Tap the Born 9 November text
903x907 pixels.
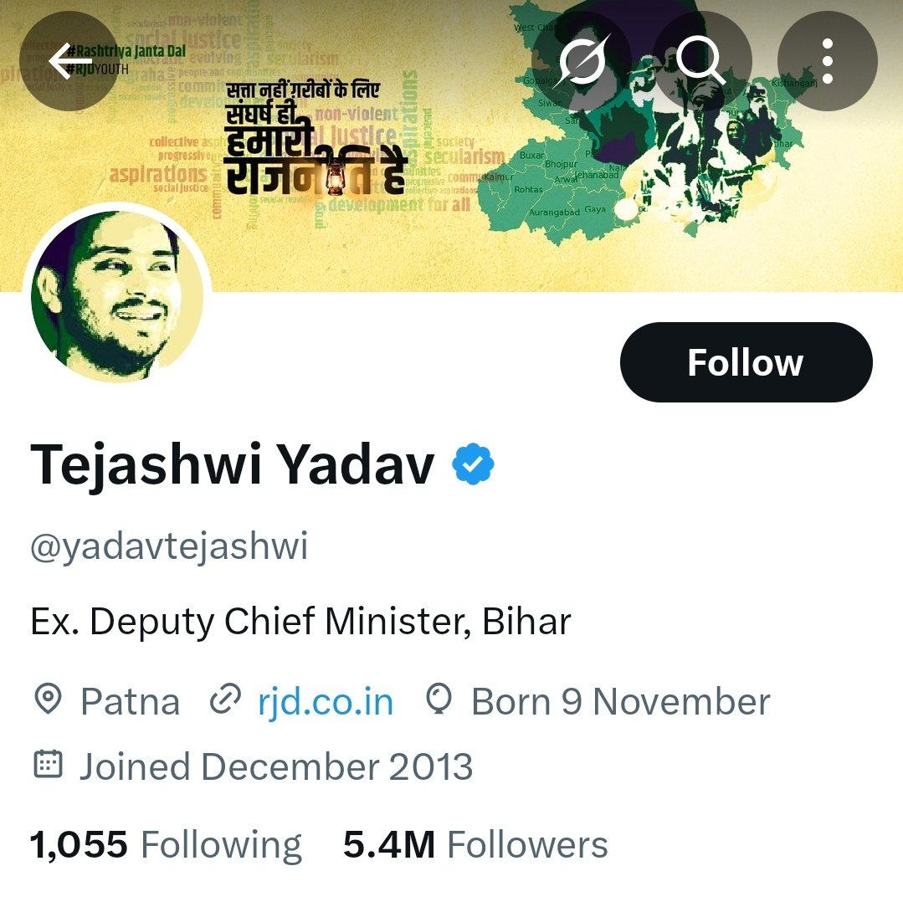[621, 702]
